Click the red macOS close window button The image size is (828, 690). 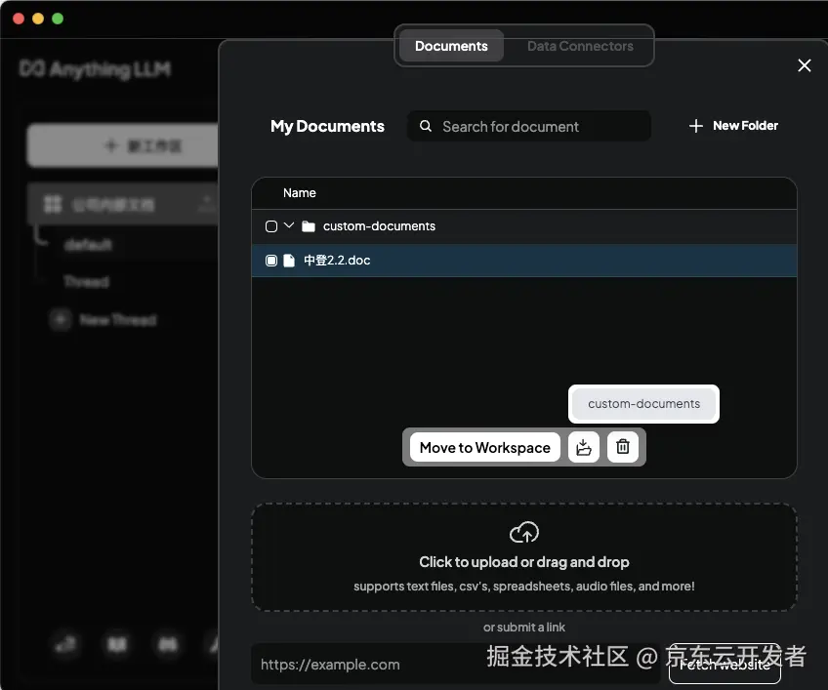[19, 19]
